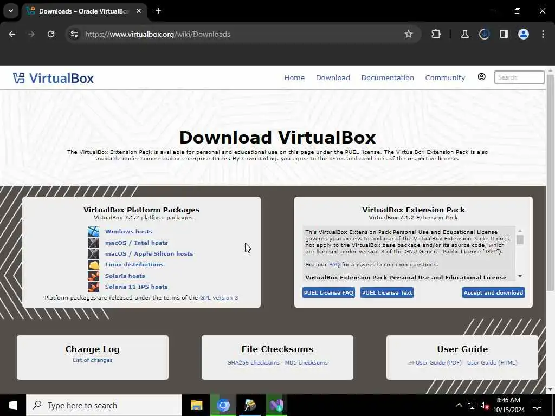Image resolution: width=555 pixels, height=416 pixels.
Task: Show hidden system tray icons
Action: click(x=459, y=405)
